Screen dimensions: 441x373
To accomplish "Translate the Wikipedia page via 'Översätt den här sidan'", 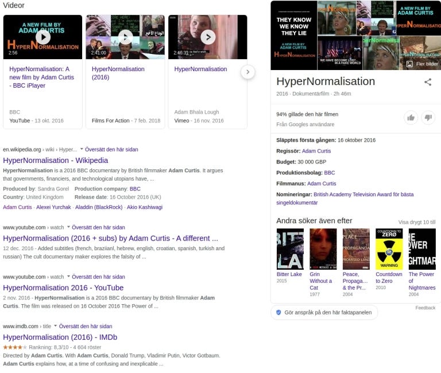I will coord(111,150).
